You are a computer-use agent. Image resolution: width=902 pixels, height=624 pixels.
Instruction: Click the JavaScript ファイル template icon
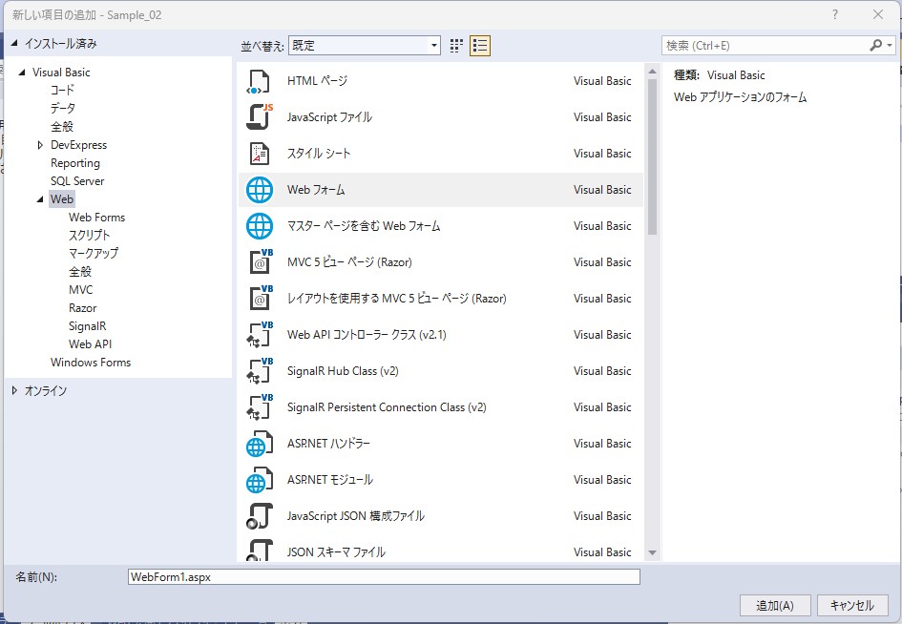click(259, 117)
